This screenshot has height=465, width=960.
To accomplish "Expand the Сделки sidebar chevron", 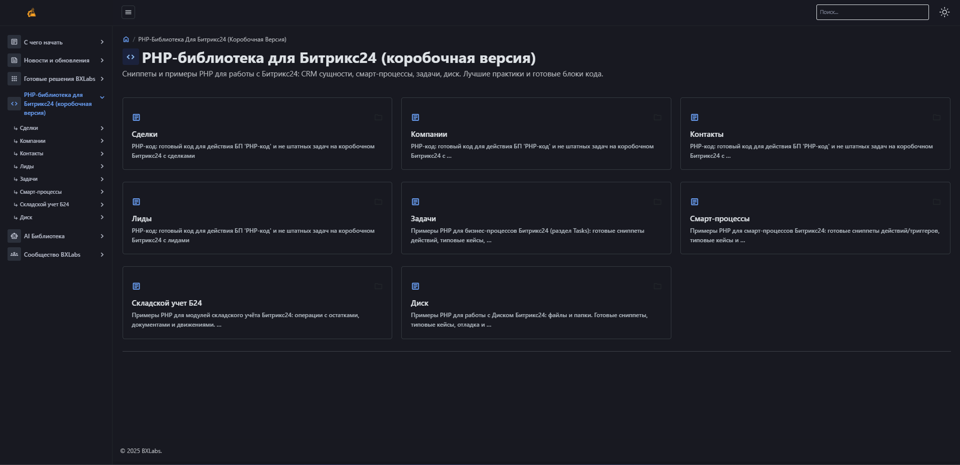I will click(x=102, y=128).
